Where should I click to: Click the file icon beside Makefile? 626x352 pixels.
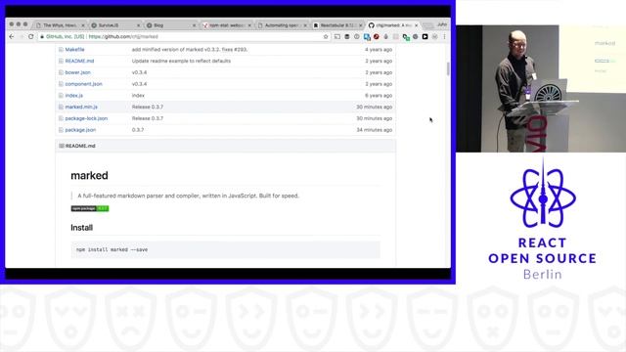point(61,50)
